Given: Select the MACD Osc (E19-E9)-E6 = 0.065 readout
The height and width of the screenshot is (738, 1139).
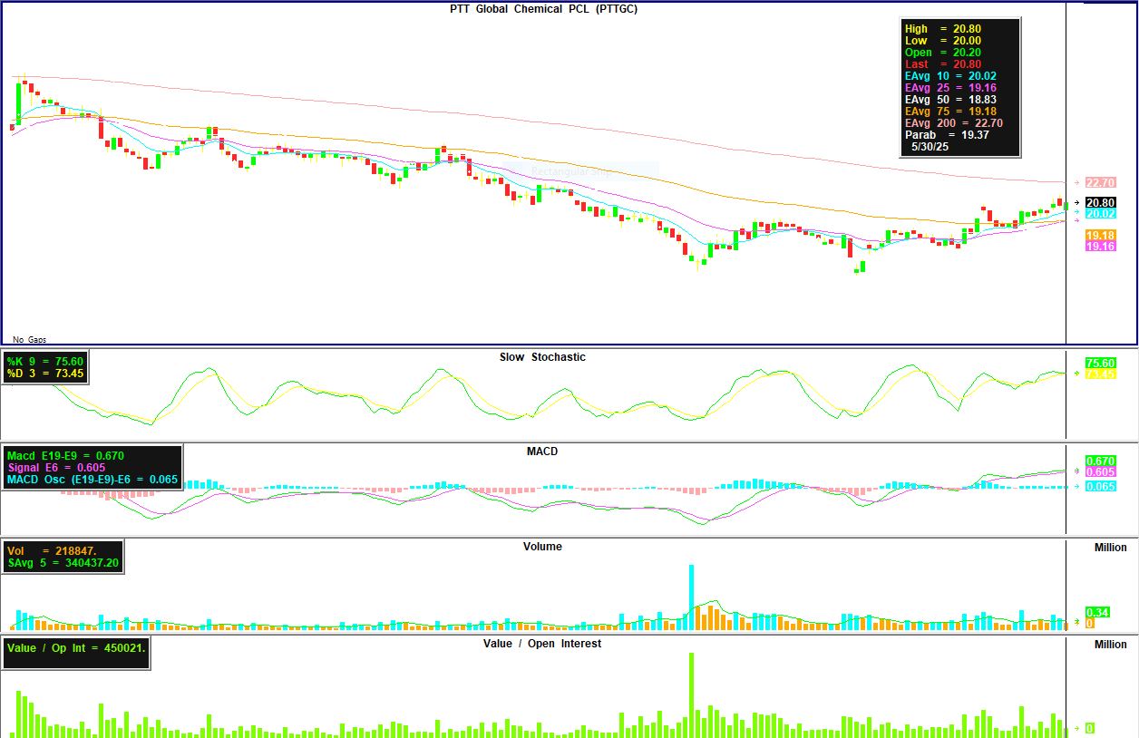Looking at the screenshot, I should click(x=92, y=480).
